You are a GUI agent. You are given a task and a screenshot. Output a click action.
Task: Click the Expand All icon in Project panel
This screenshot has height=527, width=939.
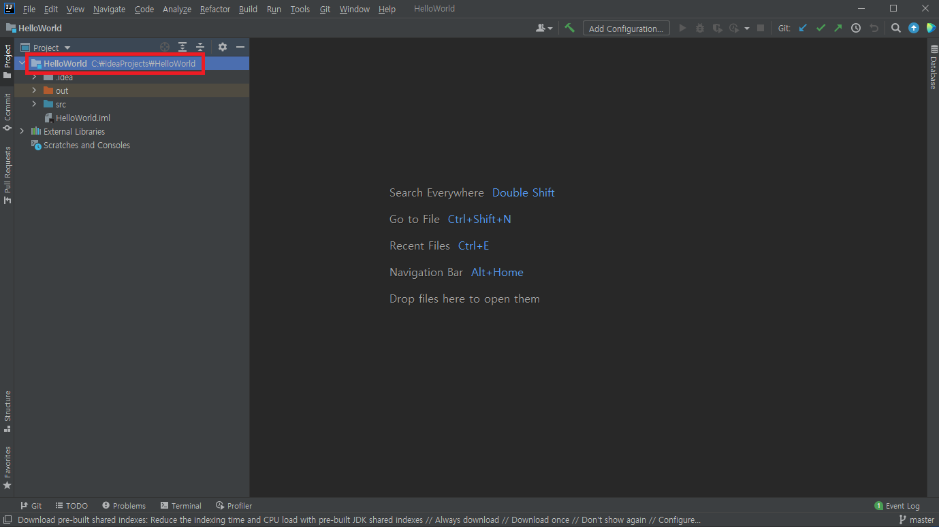tap(182, 47)
